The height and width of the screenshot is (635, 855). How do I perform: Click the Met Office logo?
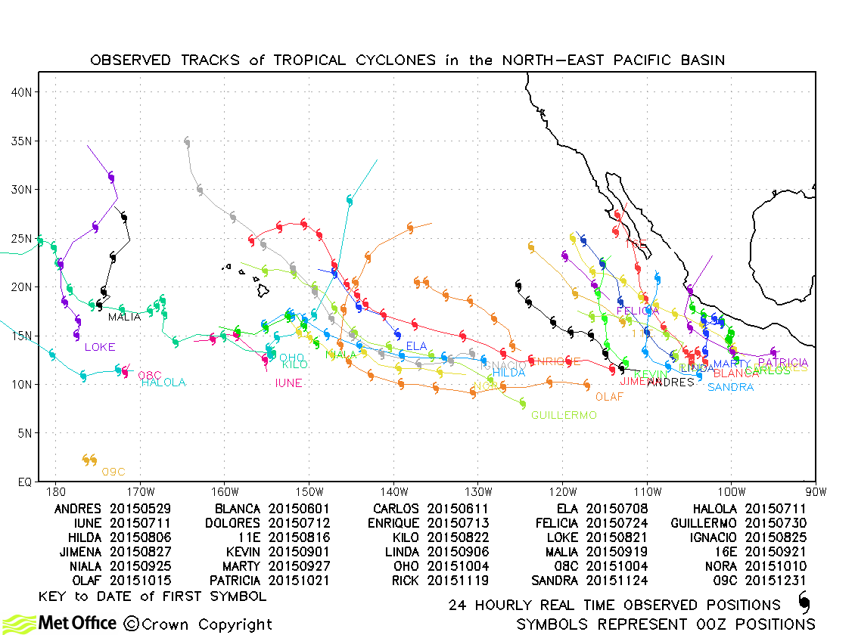click(x=59, y=623)
